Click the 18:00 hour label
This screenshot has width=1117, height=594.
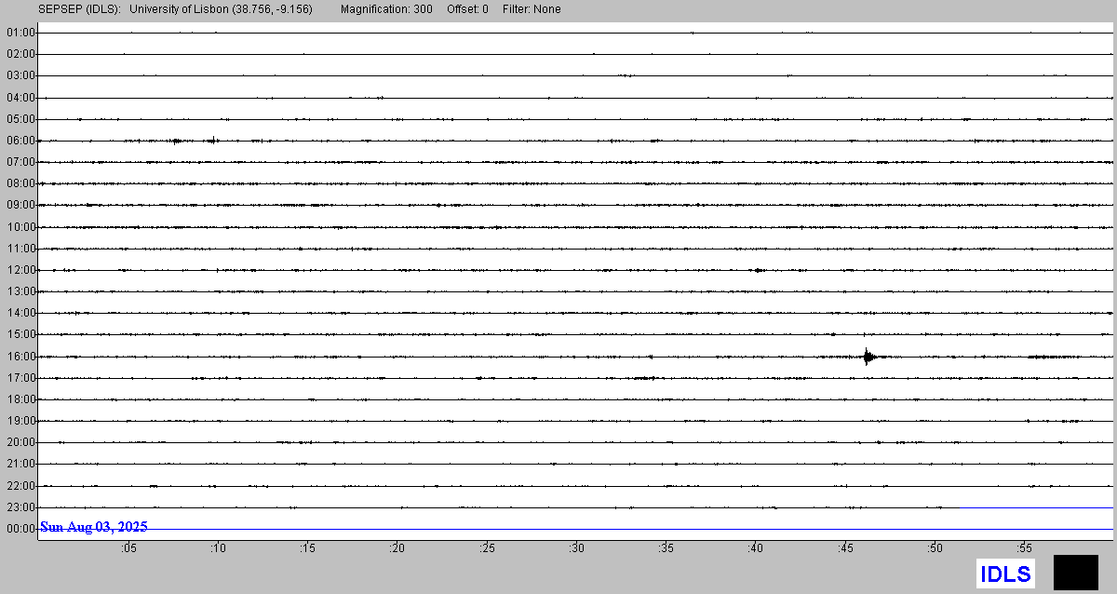tap(20, 399)
